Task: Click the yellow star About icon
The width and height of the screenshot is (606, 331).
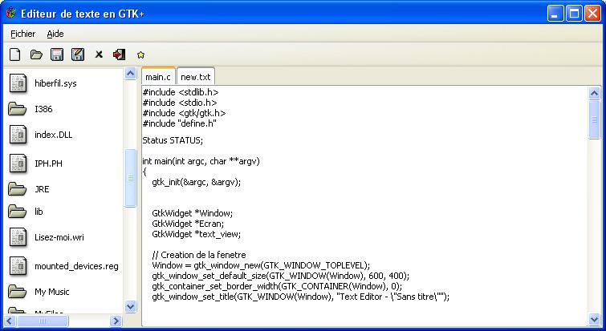Action: pos(140,55)
